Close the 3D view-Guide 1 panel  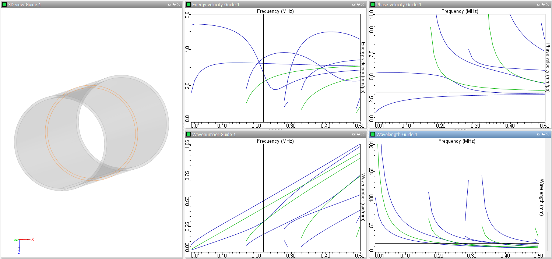point(179,4)
